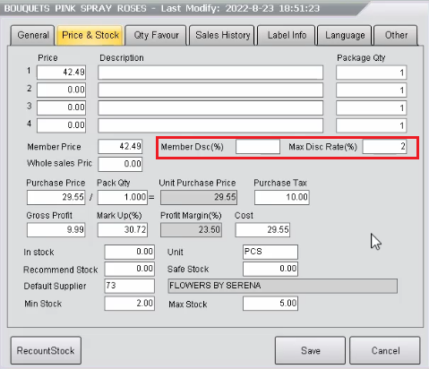Edit the Purchase Price field 29.55

(x=56, y=197)
